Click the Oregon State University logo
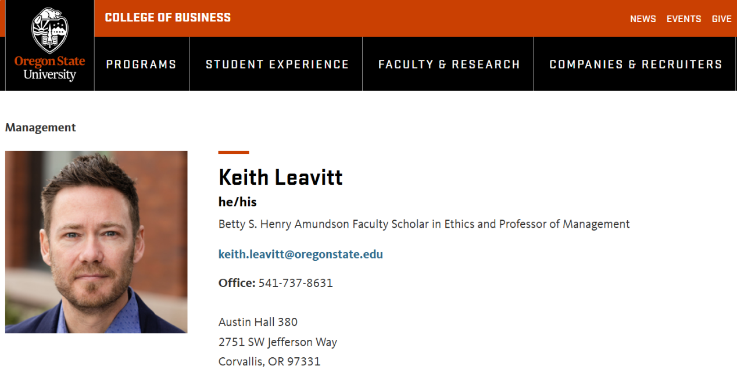This screenshot has height=384, width=737. point(49,45)
